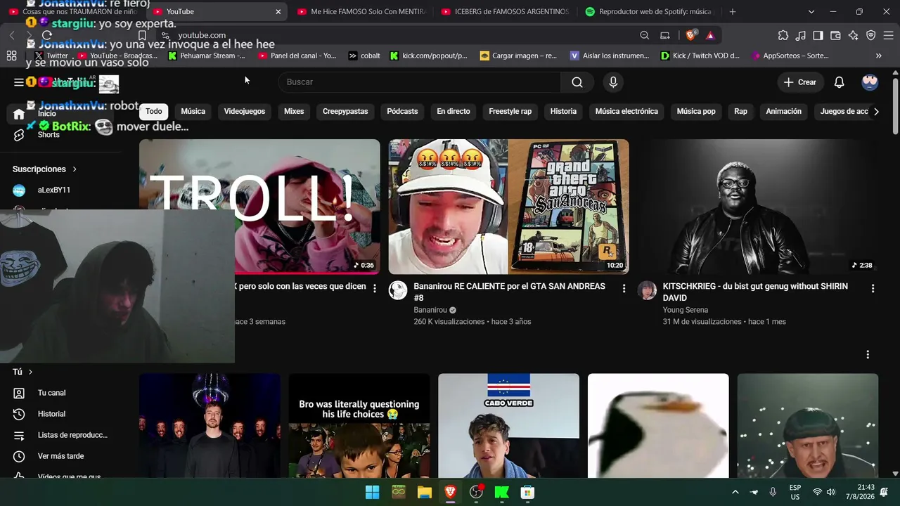The image size is (900, 506).
Task: Open Brave music playlist icon
Action: pos(801,35)
